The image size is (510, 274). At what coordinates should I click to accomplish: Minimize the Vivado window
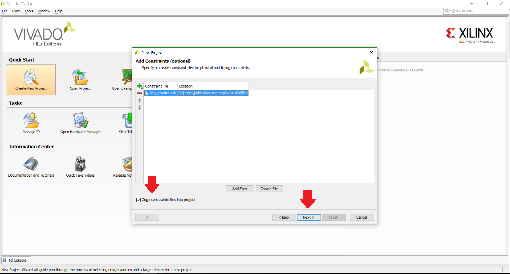pos(471,4)
